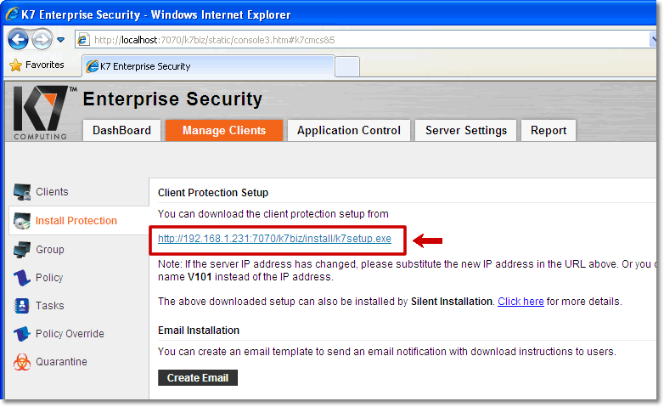Open the Tasks notebook icon
Image resolution: width=664 pixels, height=407 pixels.
tap(21, 305)
